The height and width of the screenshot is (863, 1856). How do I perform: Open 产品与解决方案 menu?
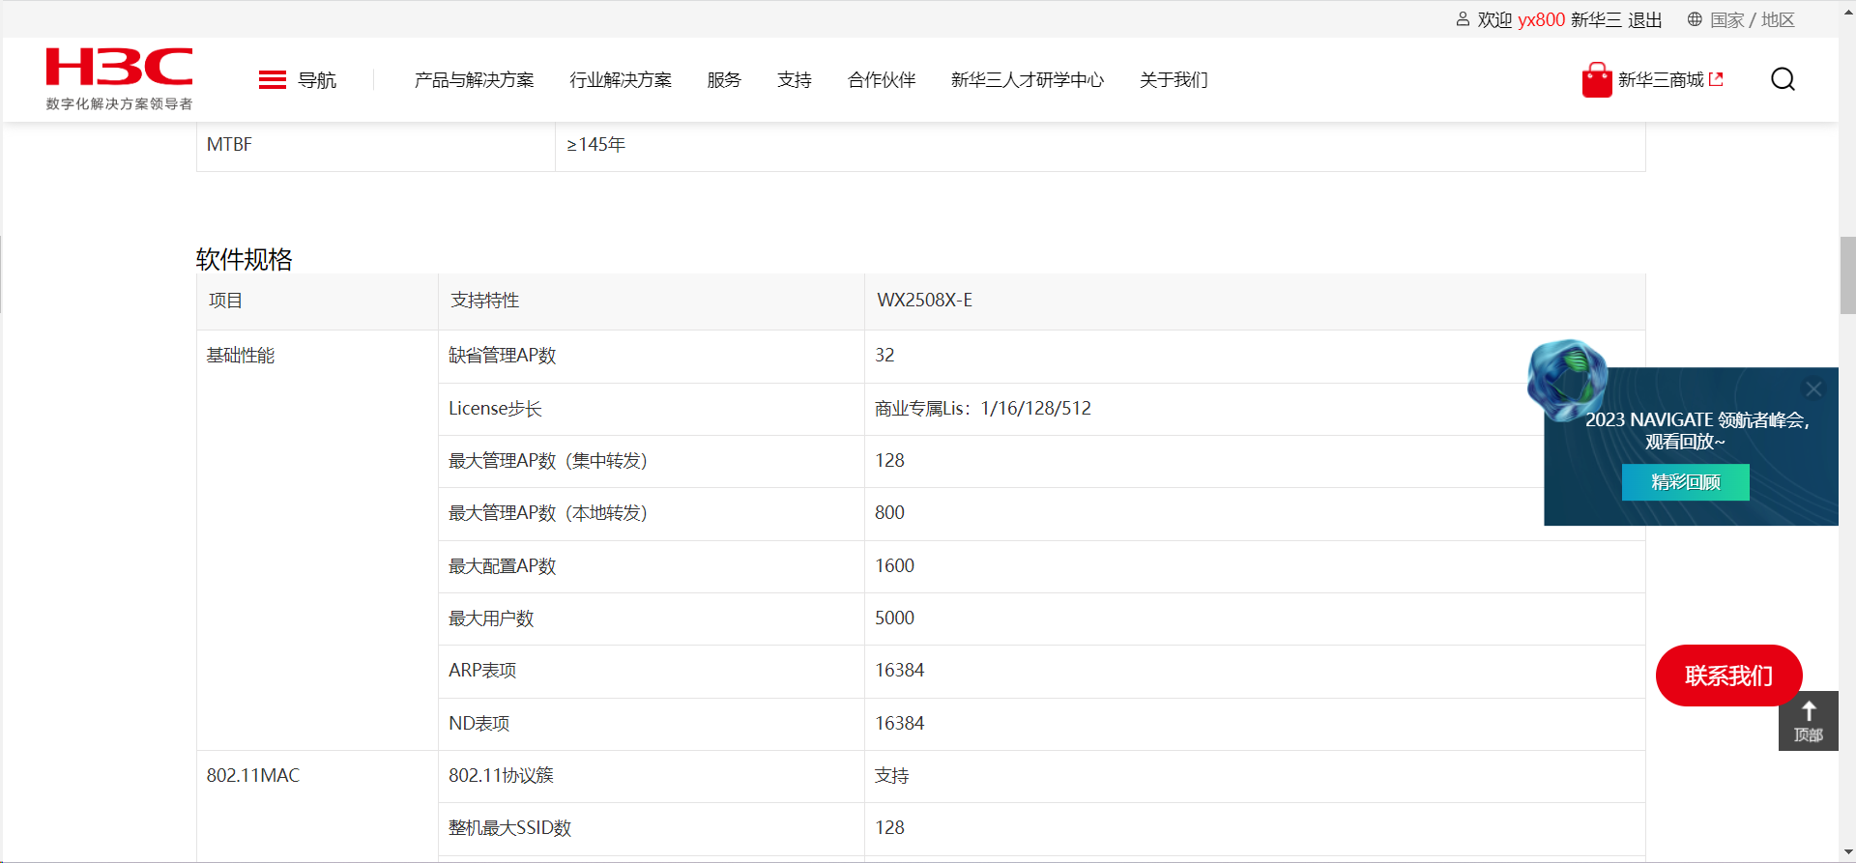[475, 80]
